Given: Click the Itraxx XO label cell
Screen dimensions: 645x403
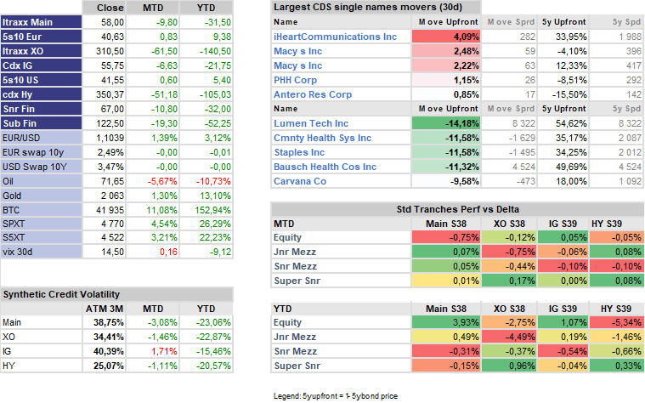Looking at the screenshot, I should tap(41, 51).
